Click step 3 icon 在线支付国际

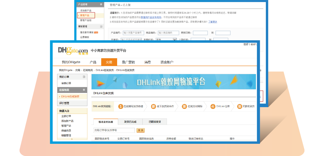coord(184,106)
